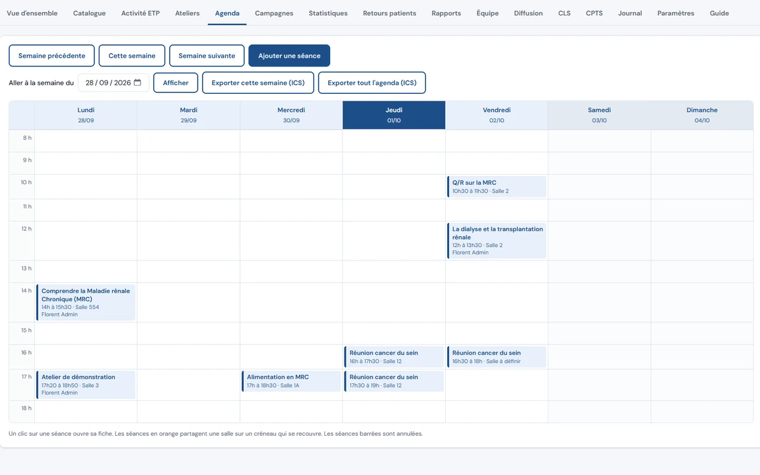Open the Guide tab
Viewport: 760px width, 475px height.
tap(719, 13)
